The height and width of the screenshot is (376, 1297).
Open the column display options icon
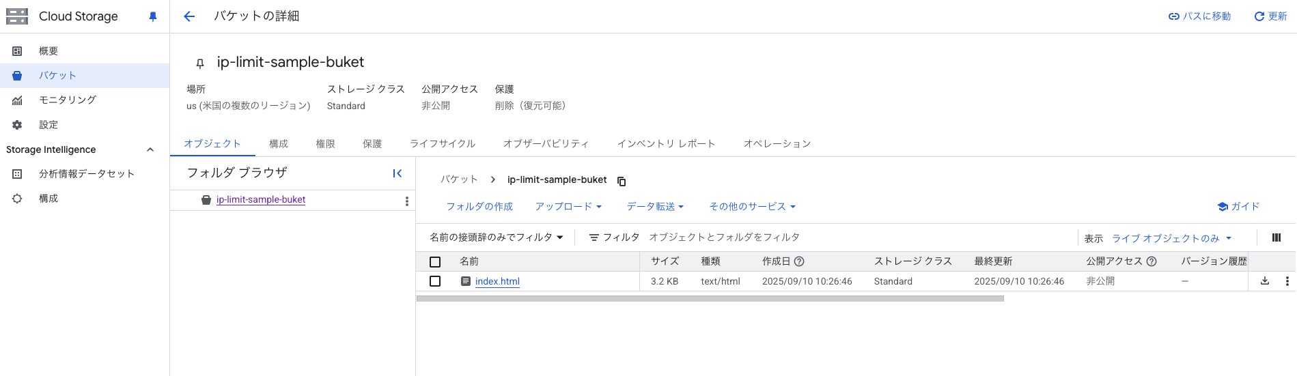1277,237
